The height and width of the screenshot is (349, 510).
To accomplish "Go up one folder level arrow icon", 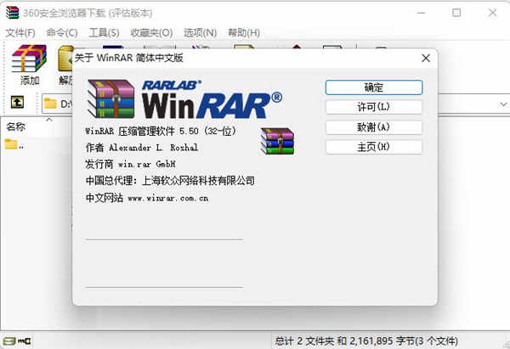I will [17, 102].
